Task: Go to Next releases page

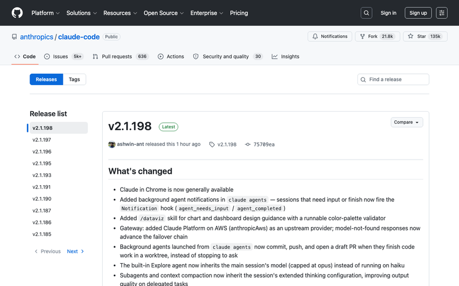Action: click(x=75, y=251)
